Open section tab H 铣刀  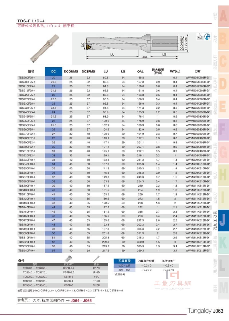point(223,175)
